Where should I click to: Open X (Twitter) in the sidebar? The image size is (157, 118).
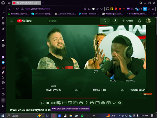[3, 77]
